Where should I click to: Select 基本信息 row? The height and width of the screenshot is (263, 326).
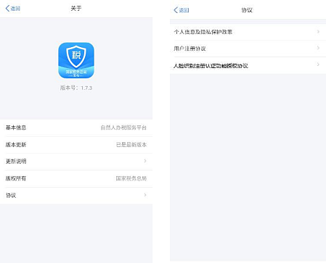point(76,128)
